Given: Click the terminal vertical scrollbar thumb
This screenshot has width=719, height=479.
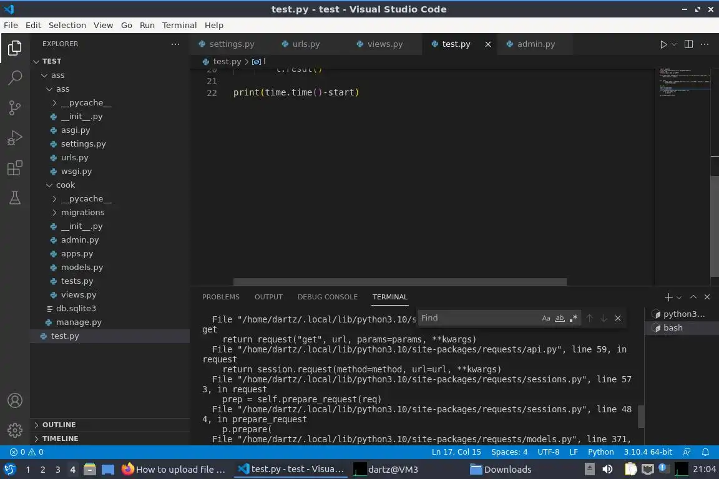Looking at the screenshot, I should point(641,416).
